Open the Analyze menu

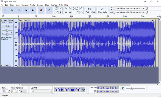click(x=54, y=5)
